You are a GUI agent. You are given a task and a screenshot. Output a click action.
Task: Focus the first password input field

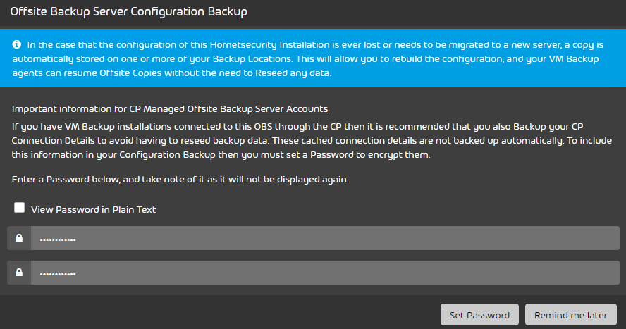pyautogui.click(x=326, y=238)
